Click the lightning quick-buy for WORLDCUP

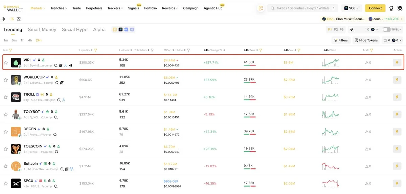[397, 80]
